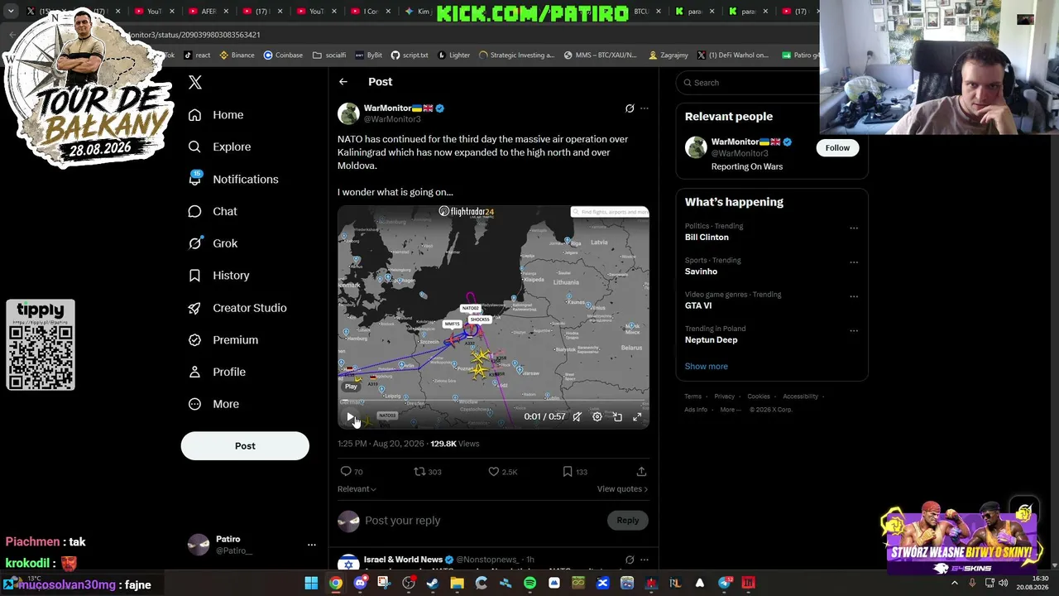Image resolution: width=1059 pixels, height=596 pixels.
Task: Open View quotes link
Action: [x=622, y=489]
